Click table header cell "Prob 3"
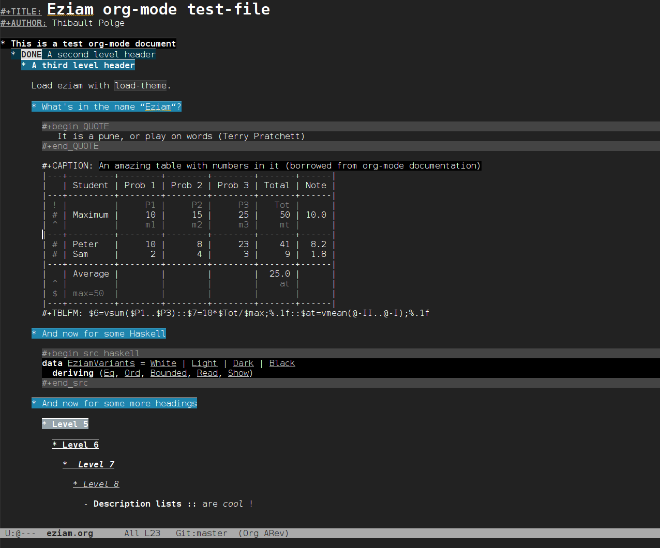This screenshot has width=660, height=548. click(233, 185)
